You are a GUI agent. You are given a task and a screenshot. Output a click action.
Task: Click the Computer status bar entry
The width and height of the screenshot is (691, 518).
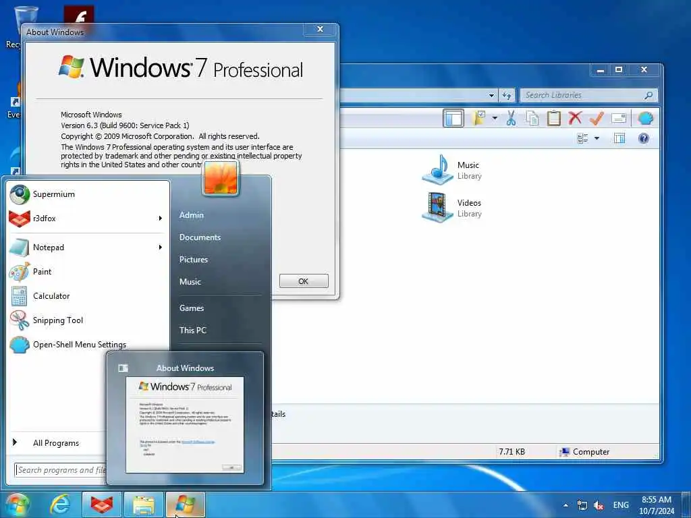click(x=584, y=451)
